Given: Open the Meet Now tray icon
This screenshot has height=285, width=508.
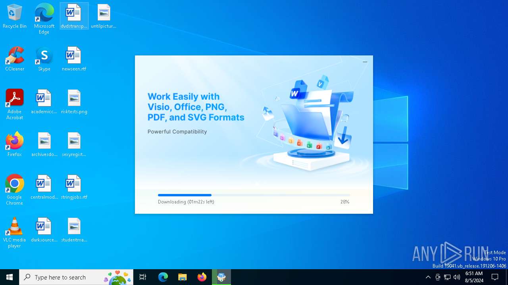Looking at the screenshot, I should [x=438, y=277].
